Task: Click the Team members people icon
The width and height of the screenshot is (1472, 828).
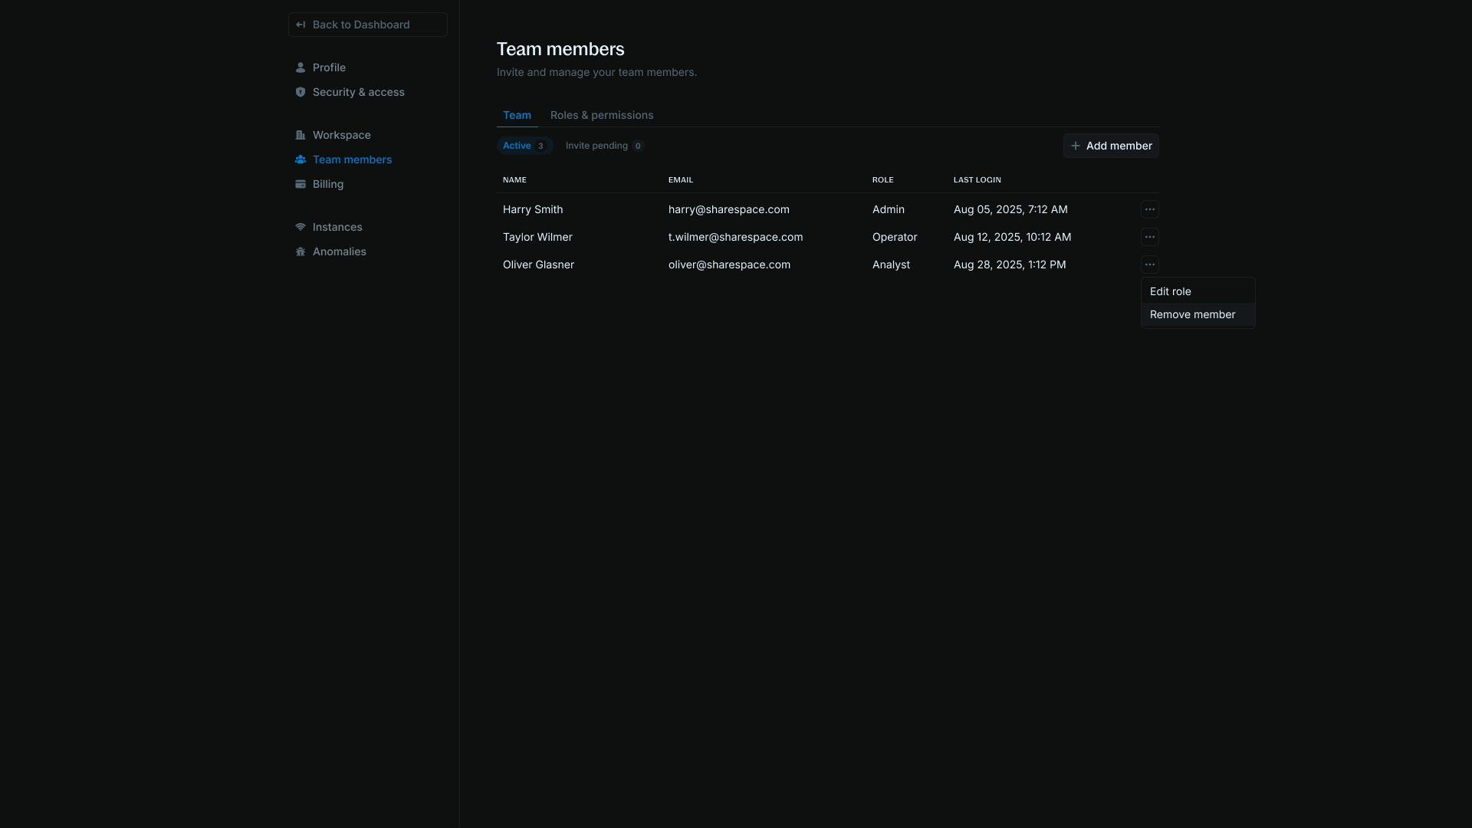Action: point(300,159)
